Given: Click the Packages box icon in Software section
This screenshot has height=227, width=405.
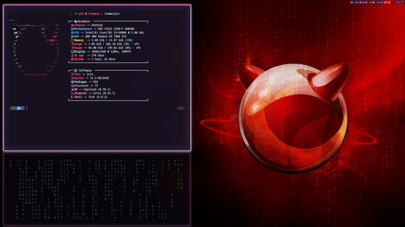Looking at the screenshot, I should pyautogui.click(x=72, y=82).
